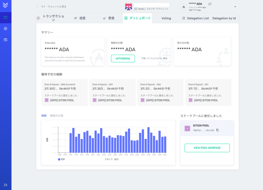263x190 pixels.
Task: Click the tallest bar at epoch 240
Action: pyautogui.click(x=148, y=140)
